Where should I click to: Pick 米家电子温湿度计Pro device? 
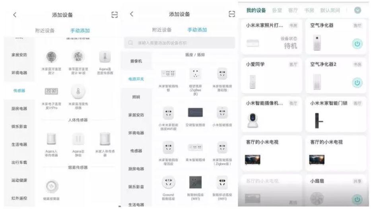[51, 91]
